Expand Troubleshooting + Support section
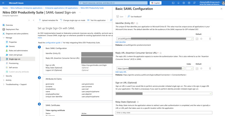Image resolution: width=225 pixels, height=116 pixels. [x=4, y=84]
